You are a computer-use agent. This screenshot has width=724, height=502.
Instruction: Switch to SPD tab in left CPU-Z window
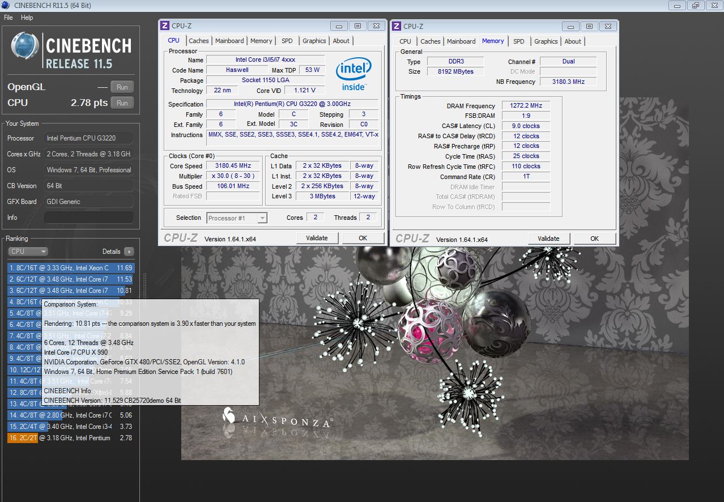[x=287, y=41]
